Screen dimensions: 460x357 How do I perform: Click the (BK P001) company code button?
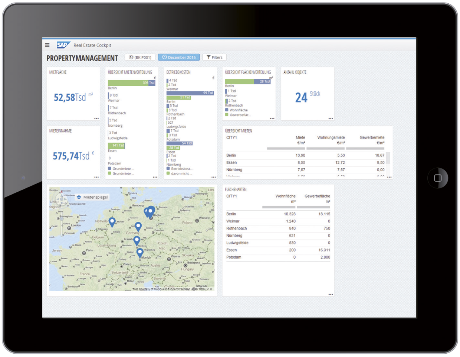(139, 57)
